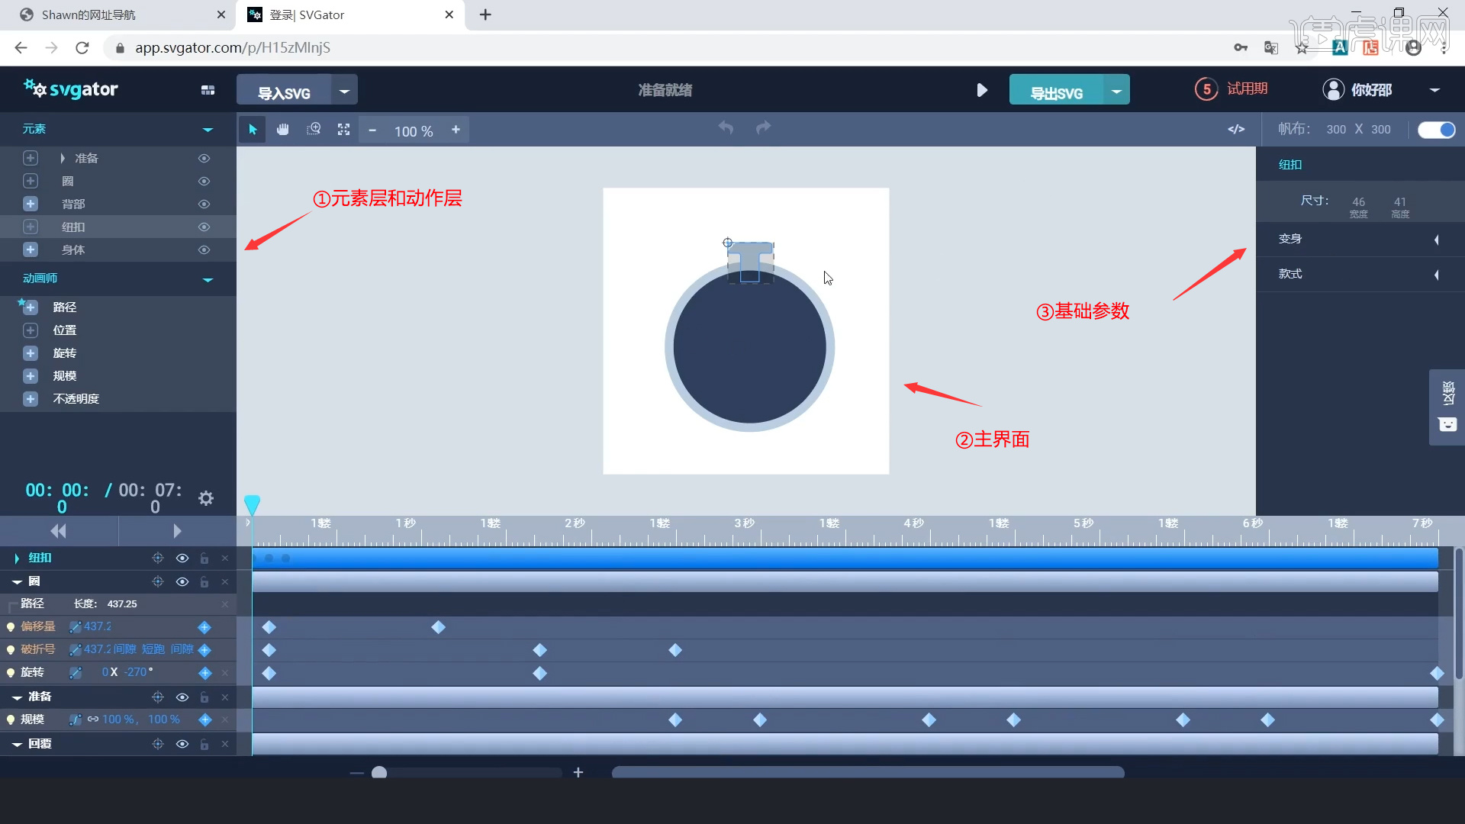Lock the 纽扣 timeline row
The width and height of the screenshot is (1465, 824).
[x=204, y=558]
